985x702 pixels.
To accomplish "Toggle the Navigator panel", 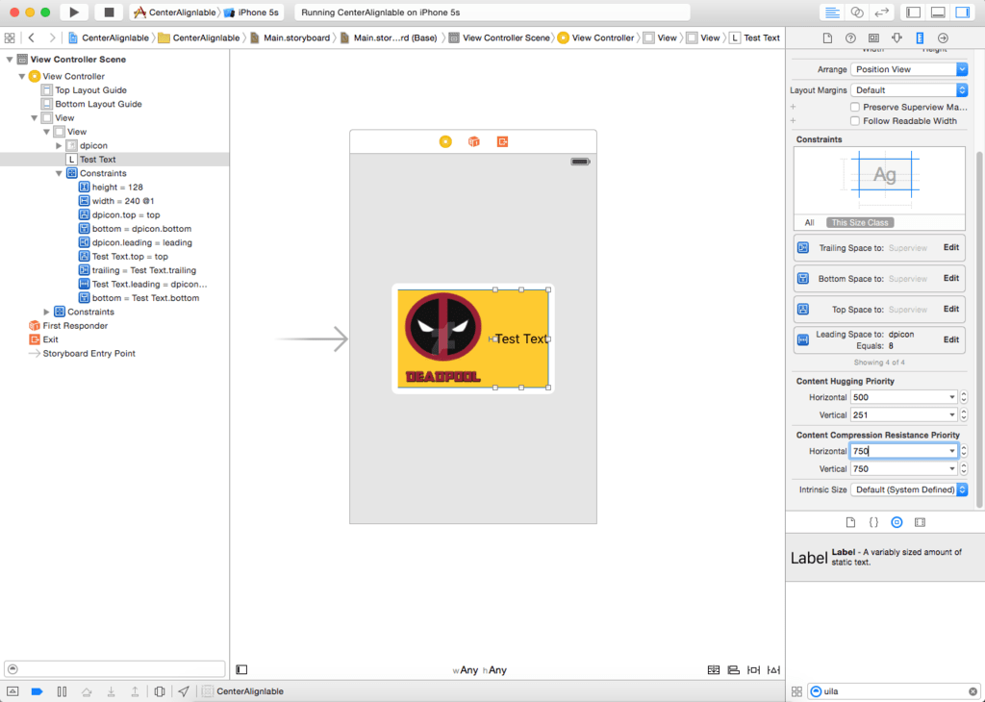I will pyautogui.click(x=914, y=13).
